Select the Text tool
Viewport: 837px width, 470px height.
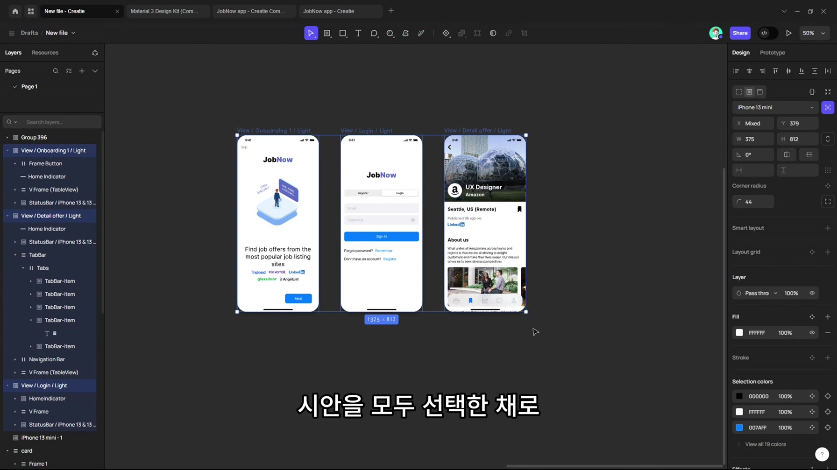[x=358, y=33]
